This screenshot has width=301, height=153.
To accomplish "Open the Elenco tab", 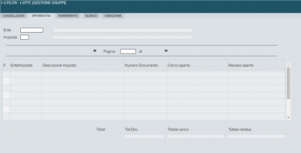I will (x=91, y=16).
